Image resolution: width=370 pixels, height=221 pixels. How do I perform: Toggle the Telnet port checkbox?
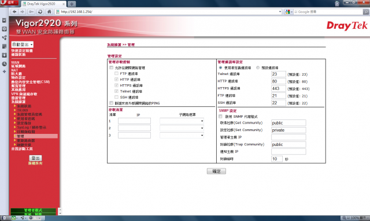[116, 91]
